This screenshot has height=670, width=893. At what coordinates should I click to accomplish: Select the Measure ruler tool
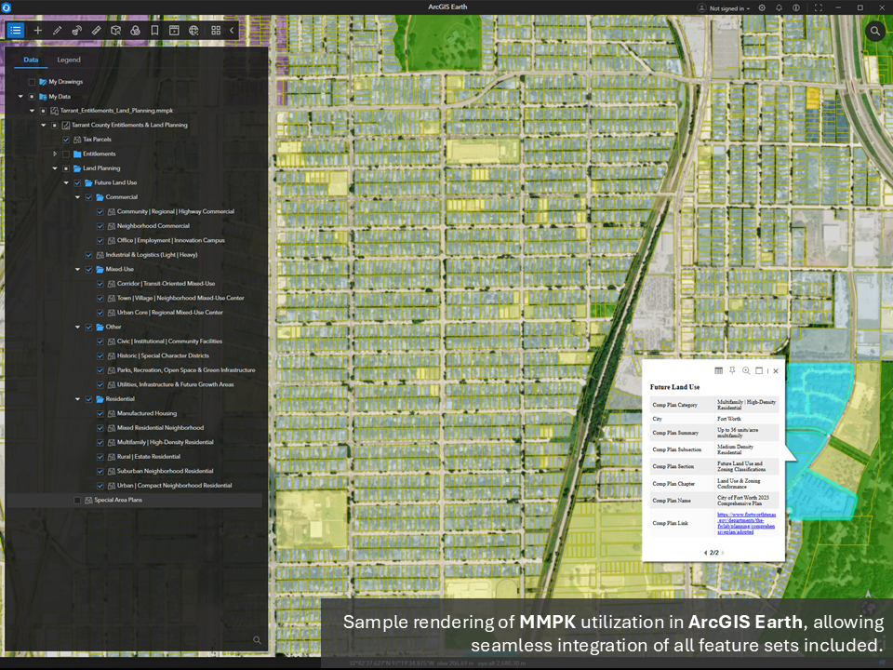pos(96,30)
